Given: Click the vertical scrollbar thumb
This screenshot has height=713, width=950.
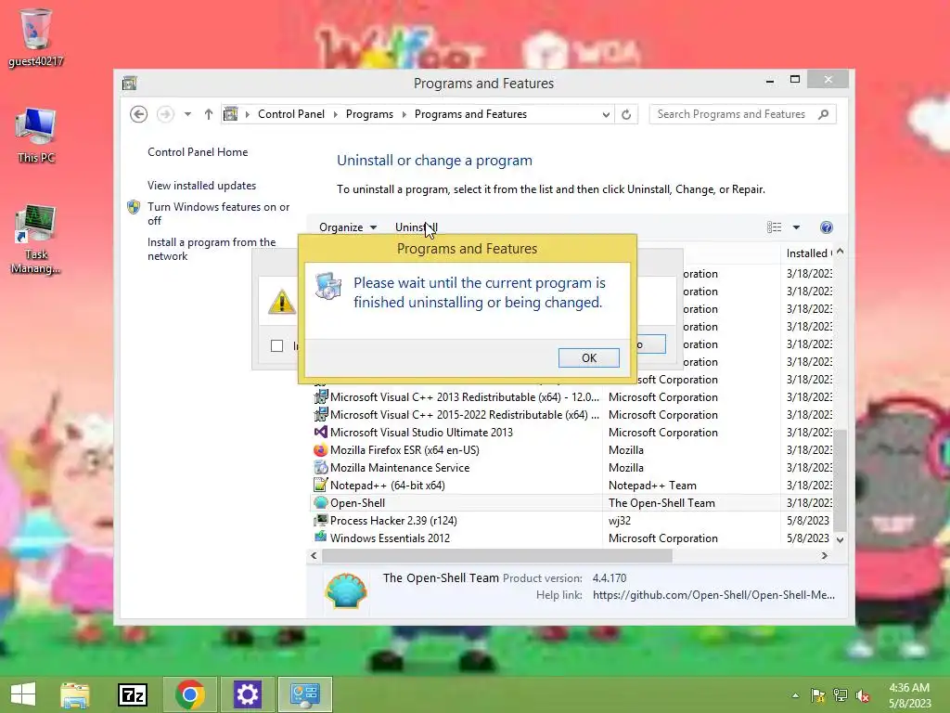Looking at the screenshot, I should (841, 480).
